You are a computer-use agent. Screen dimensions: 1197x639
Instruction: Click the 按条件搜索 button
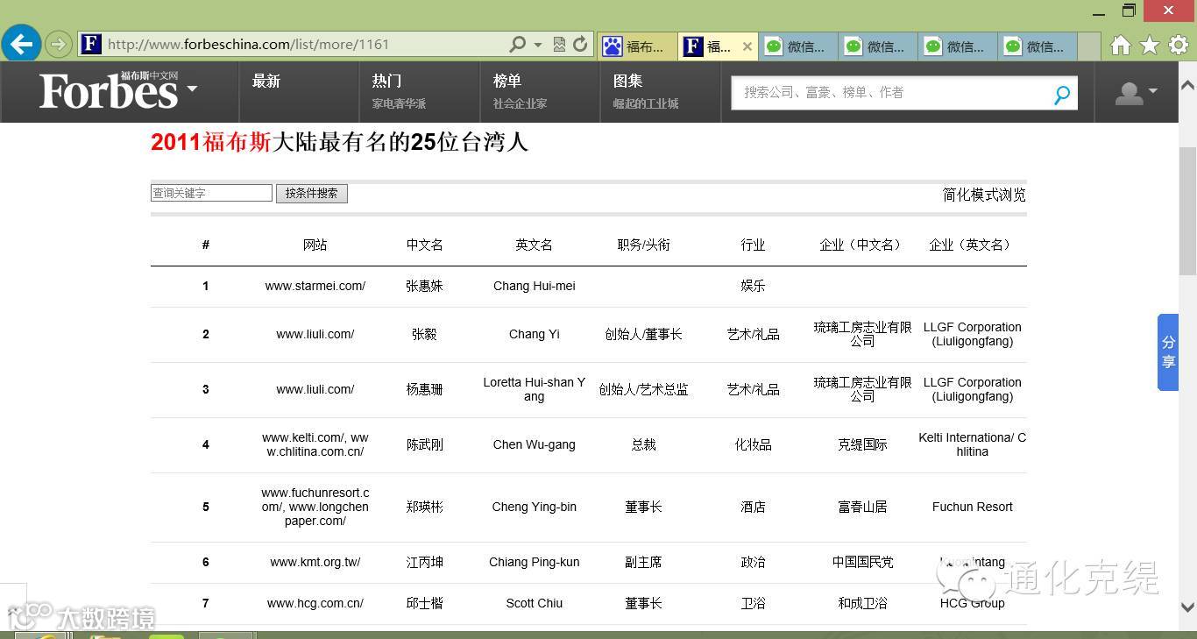(x=312, y=193)
